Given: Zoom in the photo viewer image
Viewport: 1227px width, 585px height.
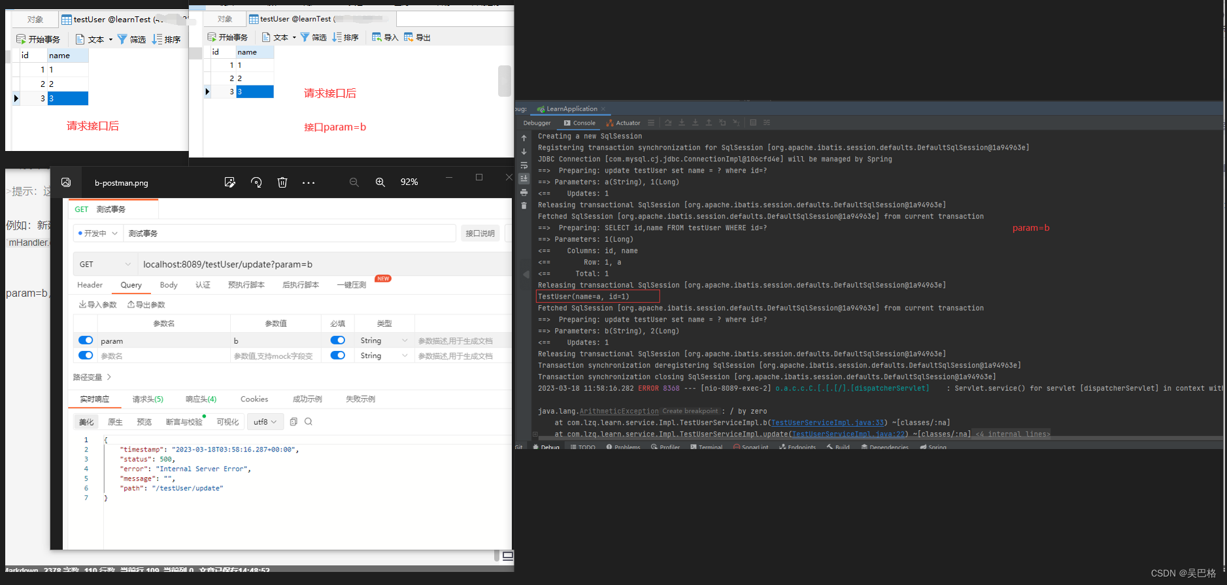Looking at the screenshot, I should point(380,182).
